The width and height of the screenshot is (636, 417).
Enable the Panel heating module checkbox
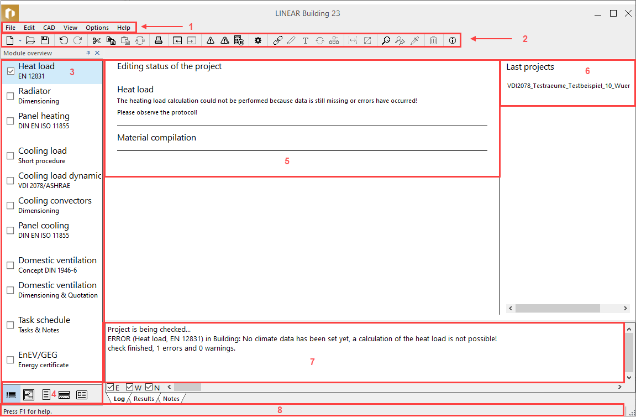(10, 121)
